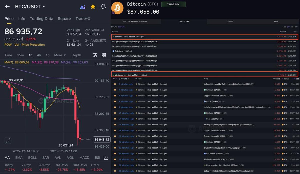This screenshot has width=300, height=174.
Task: Click the filter icon on the FROM column
Action: point(136,79)
